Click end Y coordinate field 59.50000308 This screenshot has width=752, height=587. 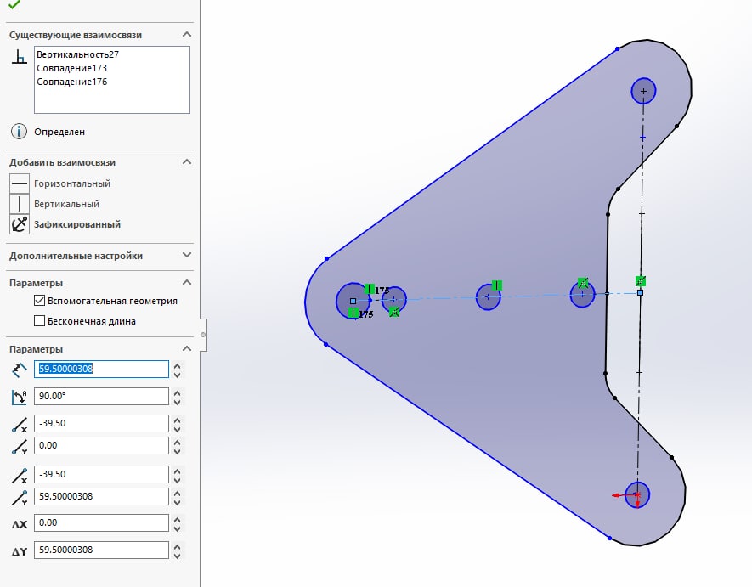(101, 496)
